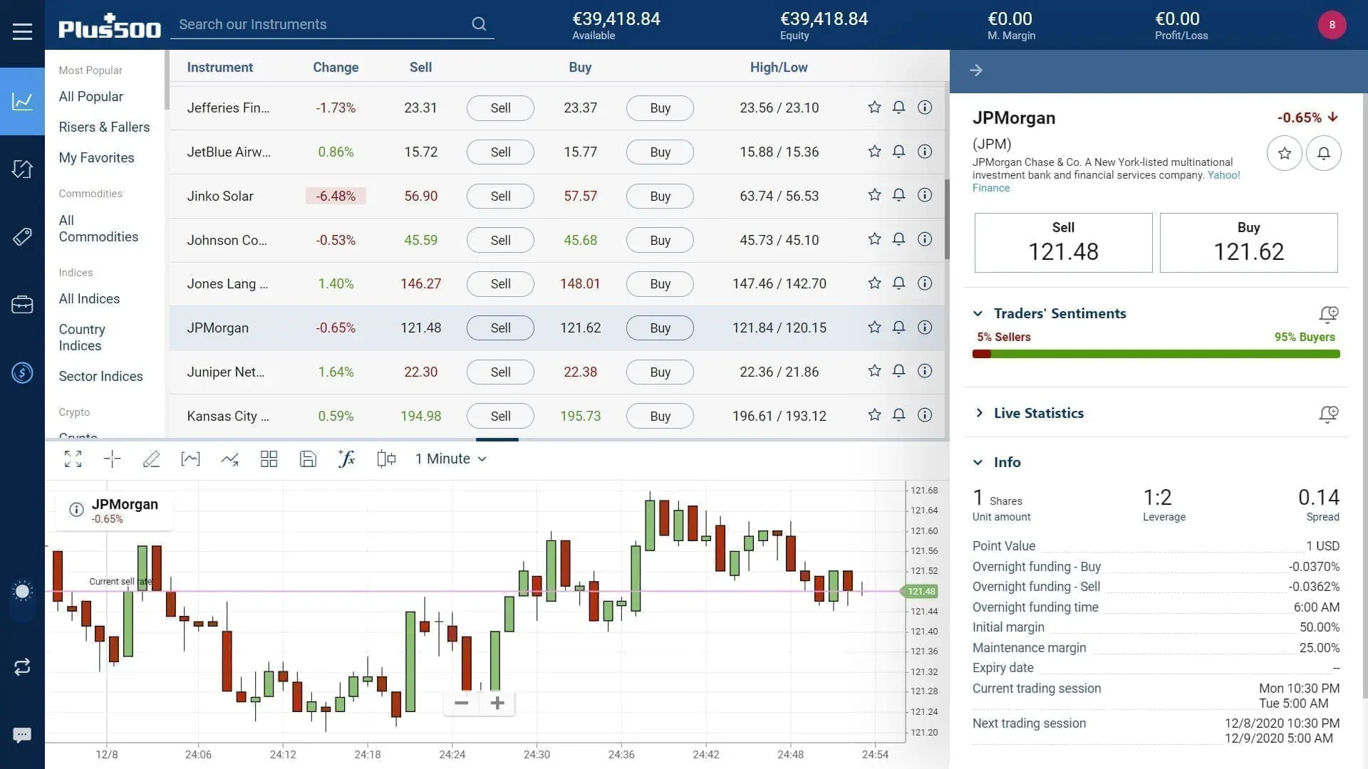Screen dimensions: 1368x769
Task: Zoom out chart with minus button
Action: click(461, 703)
